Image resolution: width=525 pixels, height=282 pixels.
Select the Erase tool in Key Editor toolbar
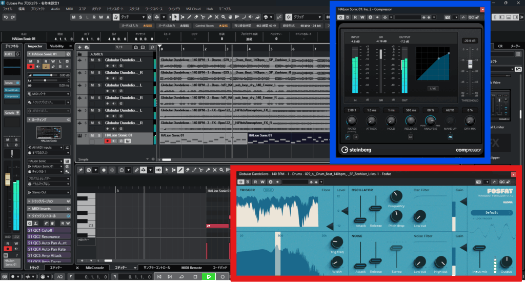[188, 170]
